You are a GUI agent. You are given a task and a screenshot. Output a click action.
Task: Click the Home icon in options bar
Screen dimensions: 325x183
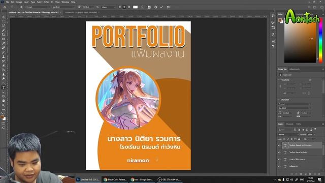(x=5, y=7)
